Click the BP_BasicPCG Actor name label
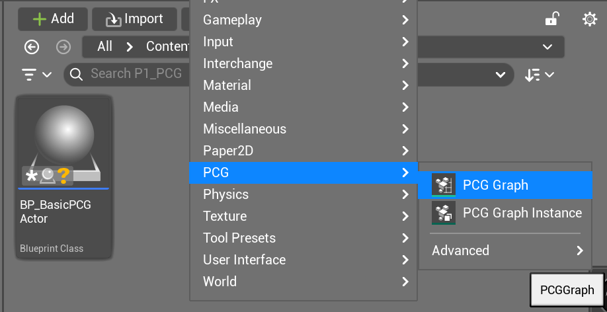Viewport: 607px width, 312px height. 56,212
